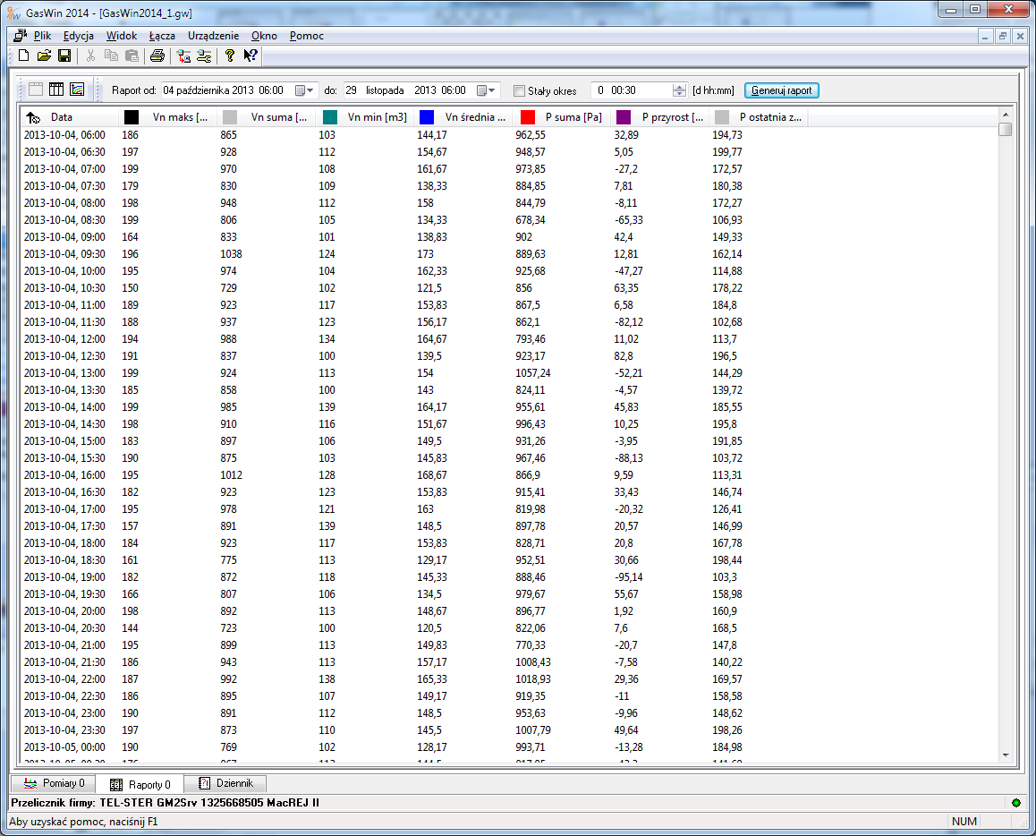Open the Urządzenie menu

(x=214, y=36)
